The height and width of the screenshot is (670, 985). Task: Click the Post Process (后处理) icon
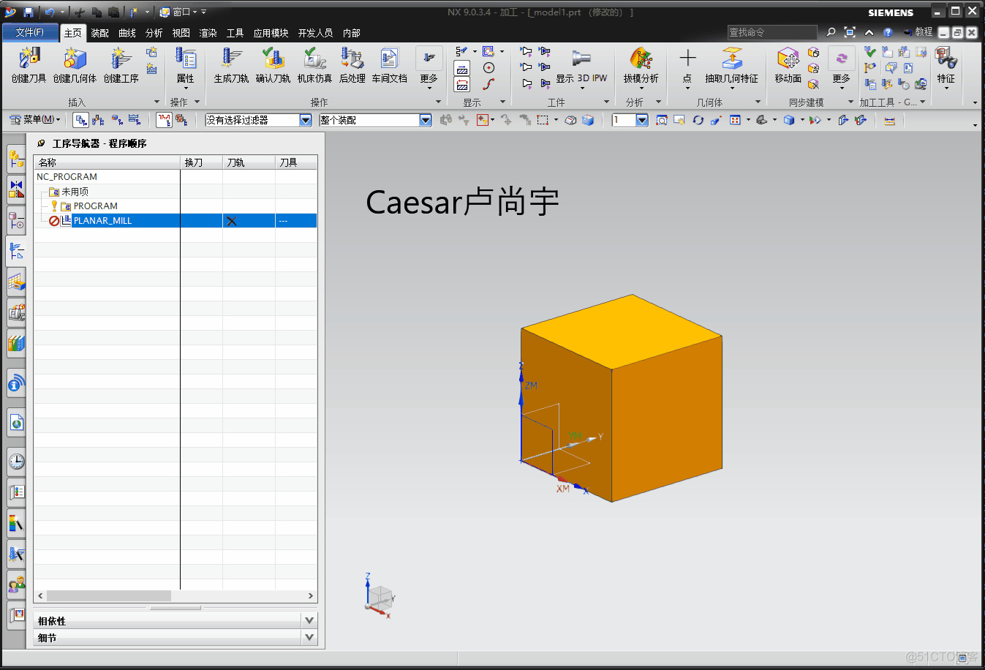352,59
